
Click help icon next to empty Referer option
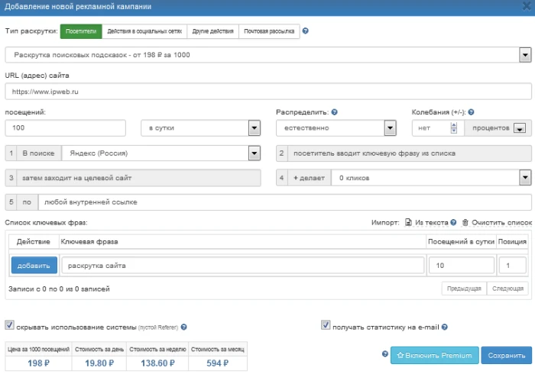(183, 327)
